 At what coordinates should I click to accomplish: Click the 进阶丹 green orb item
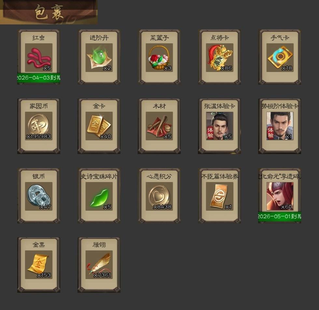tap(99, 58)
